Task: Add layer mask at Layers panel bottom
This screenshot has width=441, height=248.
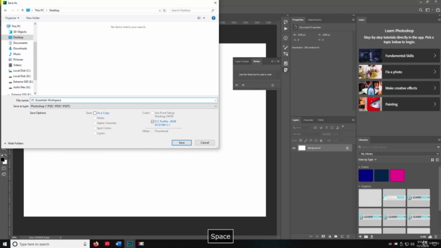Action: pos(323,237)
